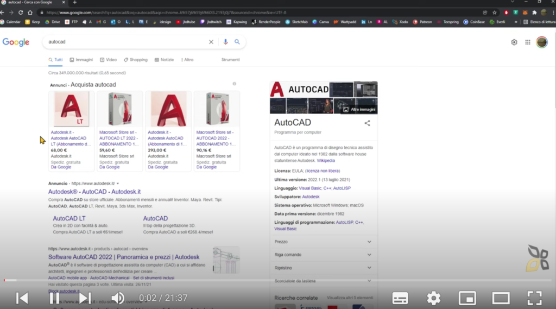Select Tutti results tab
Viewport: 556px width, 309px height.
click(x=56, y=60)
